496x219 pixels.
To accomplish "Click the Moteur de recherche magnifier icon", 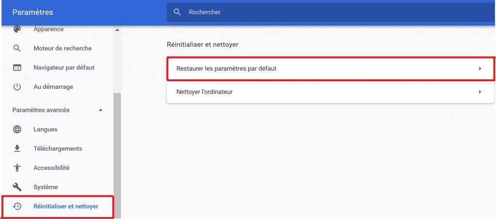I will pyautogui.click(x=17, y=48).
